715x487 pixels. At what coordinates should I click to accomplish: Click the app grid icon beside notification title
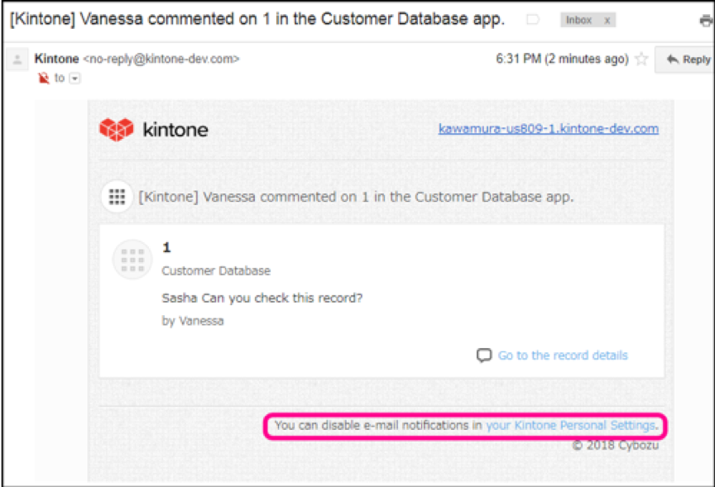[x=117, y=197]
